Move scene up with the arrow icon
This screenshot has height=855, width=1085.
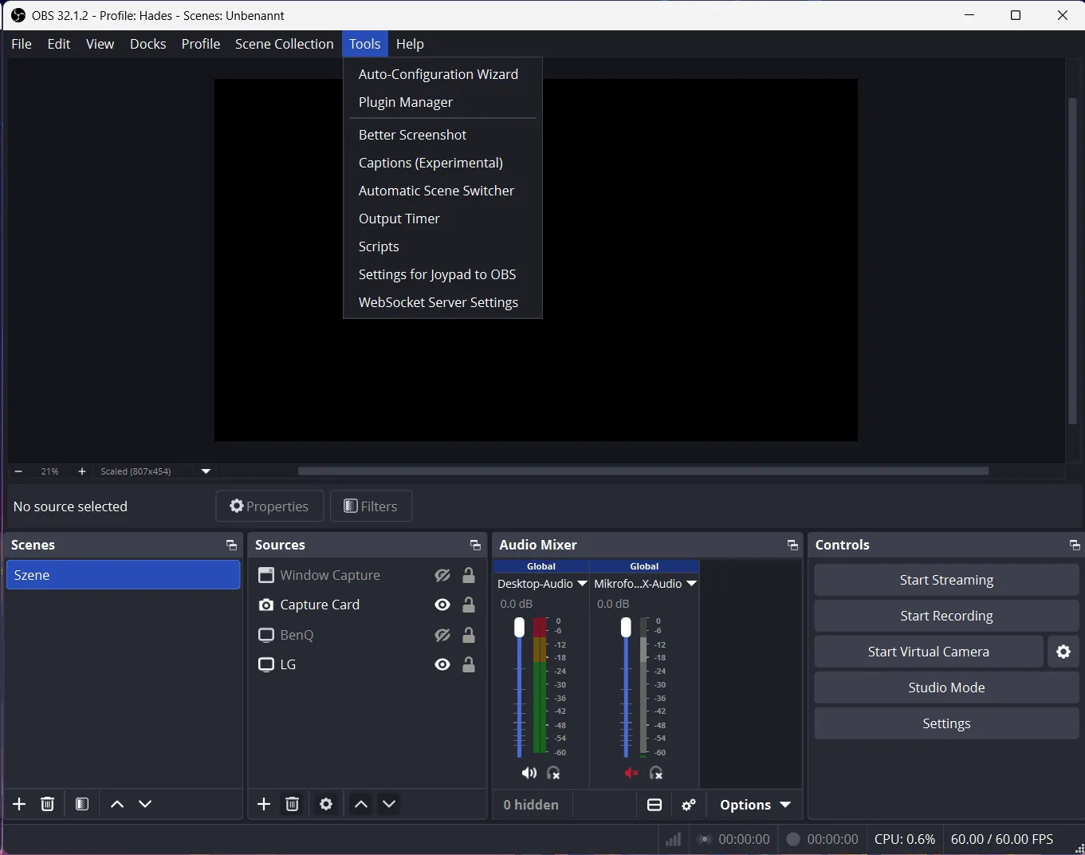pos(117,804)
